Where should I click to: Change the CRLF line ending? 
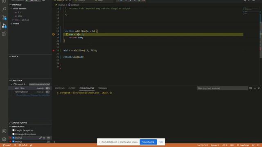click(232, 145)
